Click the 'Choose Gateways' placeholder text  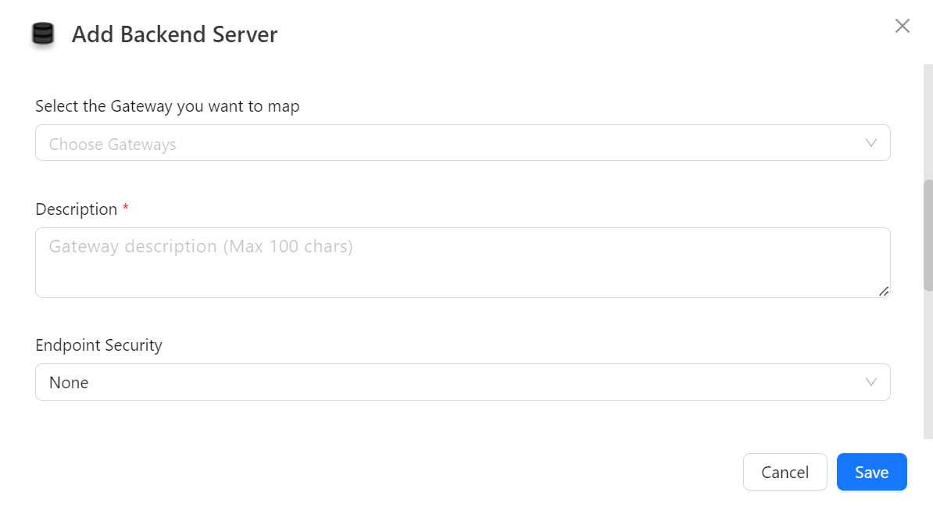pos(113,145)
